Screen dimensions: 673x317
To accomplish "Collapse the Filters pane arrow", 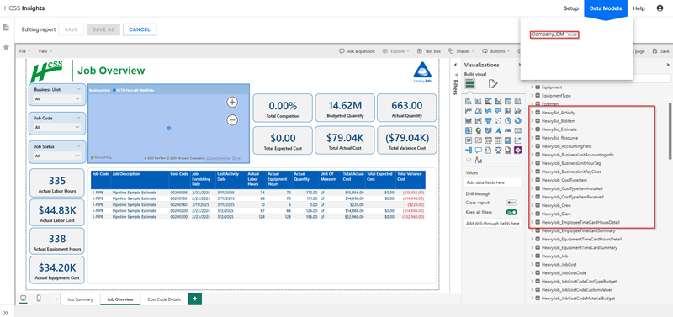I will [455, 65].
